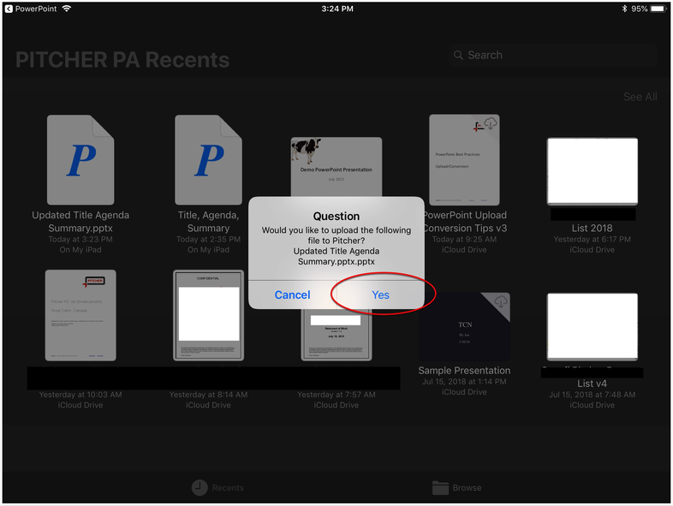Image resolution: width=673 pixels, height=506 pixels.
Task: Tap the folder icon in Browse tab
Action: (440, 487)
